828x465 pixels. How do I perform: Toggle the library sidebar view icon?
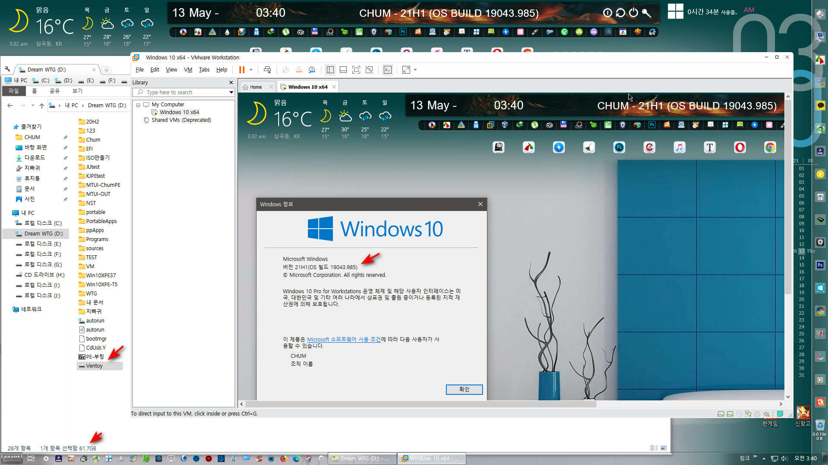tap(330, 70)
